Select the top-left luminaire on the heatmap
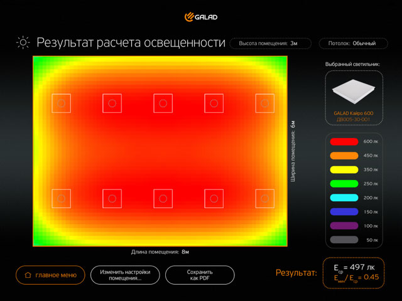Viewport: 402px width, 301px height. tap(61, 103)
